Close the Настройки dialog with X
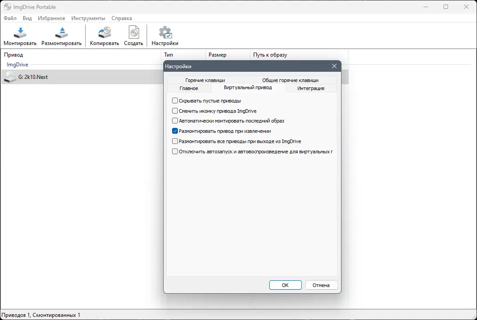 (334, 66)
